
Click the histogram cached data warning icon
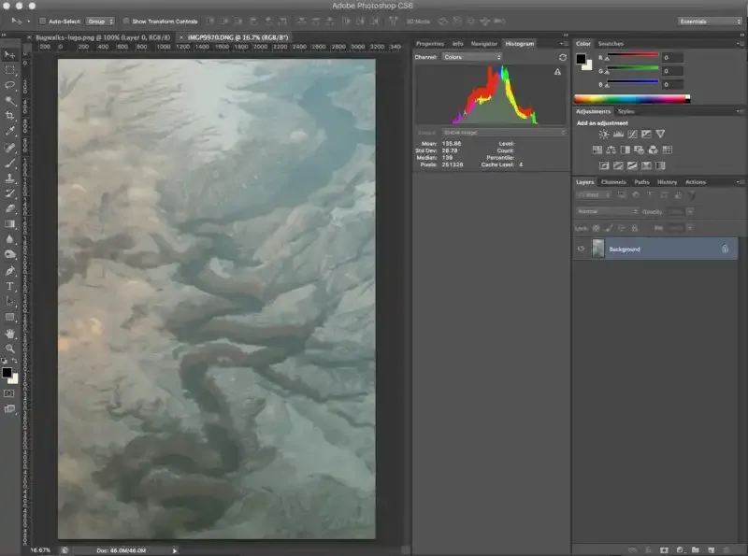click(558, 71)
